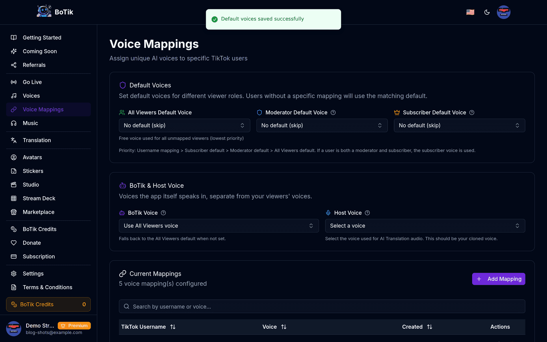The width and height of the screenshot is (547, 342).
Task: Open the Settings page
Action: pos(49,274)
